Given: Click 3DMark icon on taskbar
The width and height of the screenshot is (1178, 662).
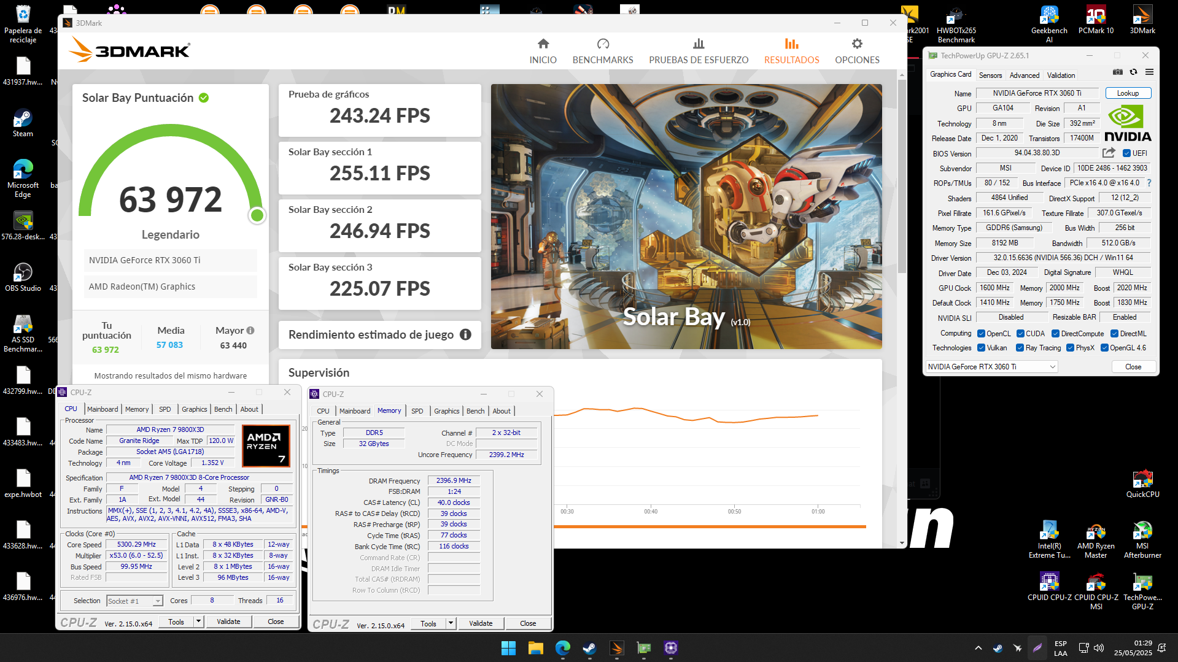Looking at the screenshot, I should tap(617, 648).
